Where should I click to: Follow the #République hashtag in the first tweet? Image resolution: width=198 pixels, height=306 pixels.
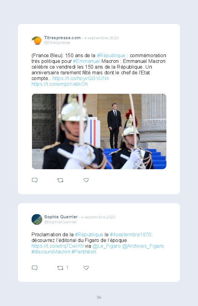111,55
